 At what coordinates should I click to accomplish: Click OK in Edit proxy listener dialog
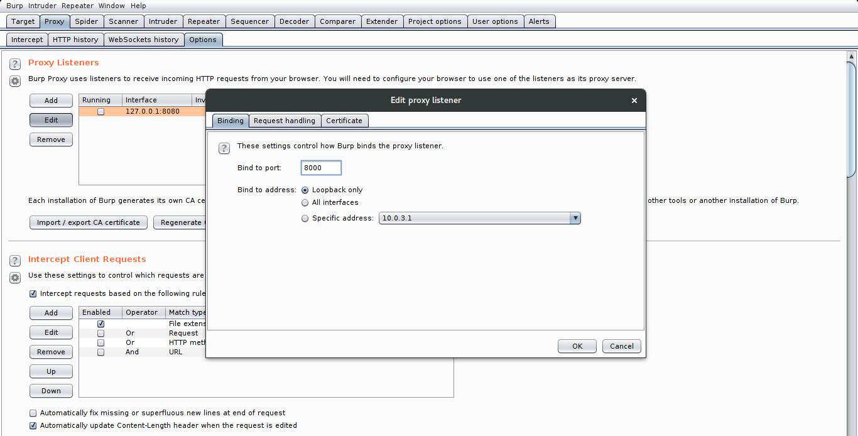(577, 346)
